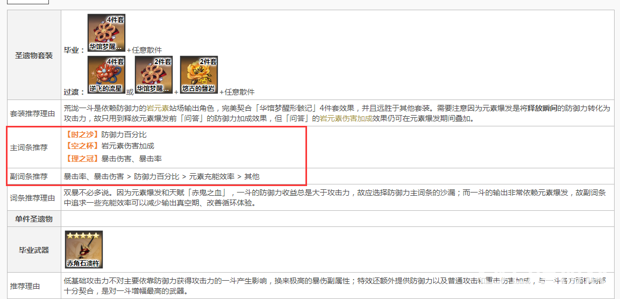Select the orange 【空之杯】 label

83,146
